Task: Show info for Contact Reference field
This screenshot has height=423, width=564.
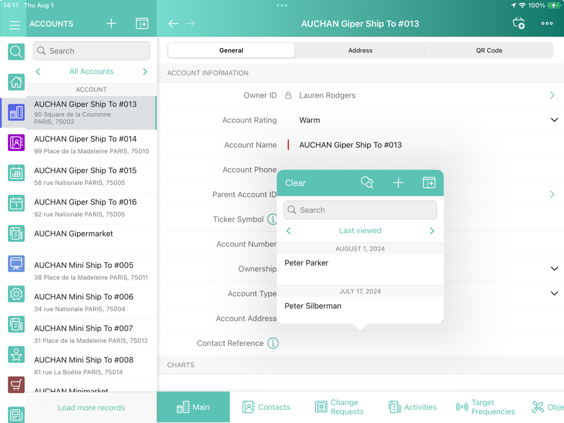Action: (x=273, y=343)
